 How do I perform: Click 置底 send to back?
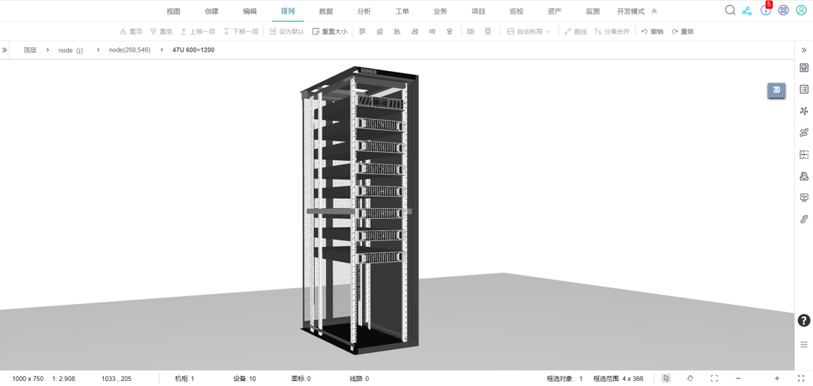161,32
